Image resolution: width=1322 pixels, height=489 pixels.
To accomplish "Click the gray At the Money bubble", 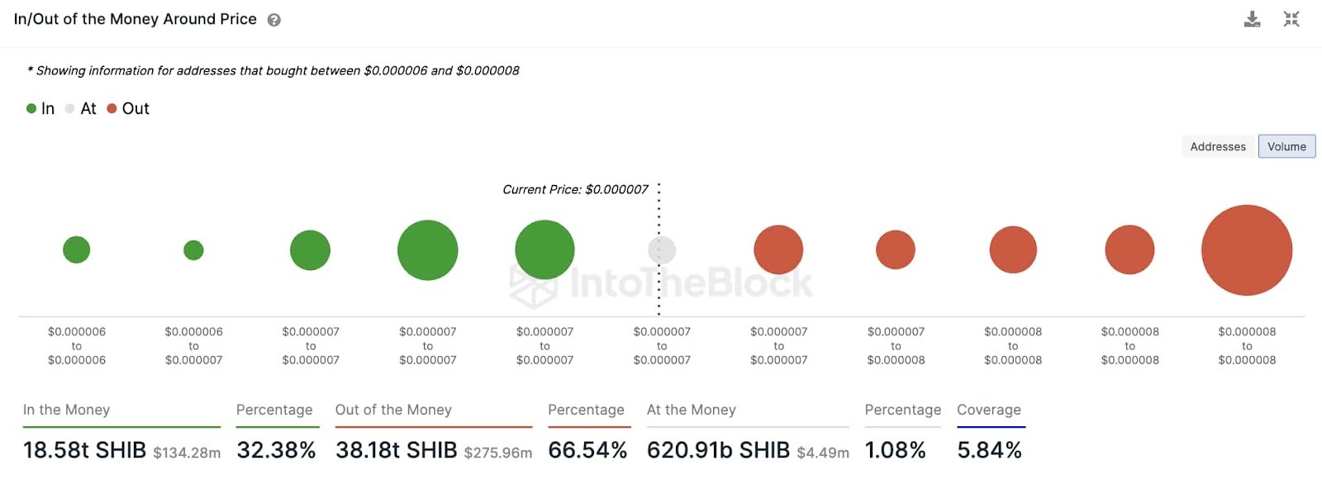I will point(662,250).
